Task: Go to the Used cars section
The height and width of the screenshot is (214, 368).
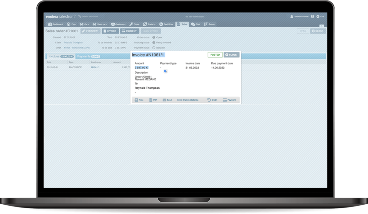Action: [x=100, y=24]
